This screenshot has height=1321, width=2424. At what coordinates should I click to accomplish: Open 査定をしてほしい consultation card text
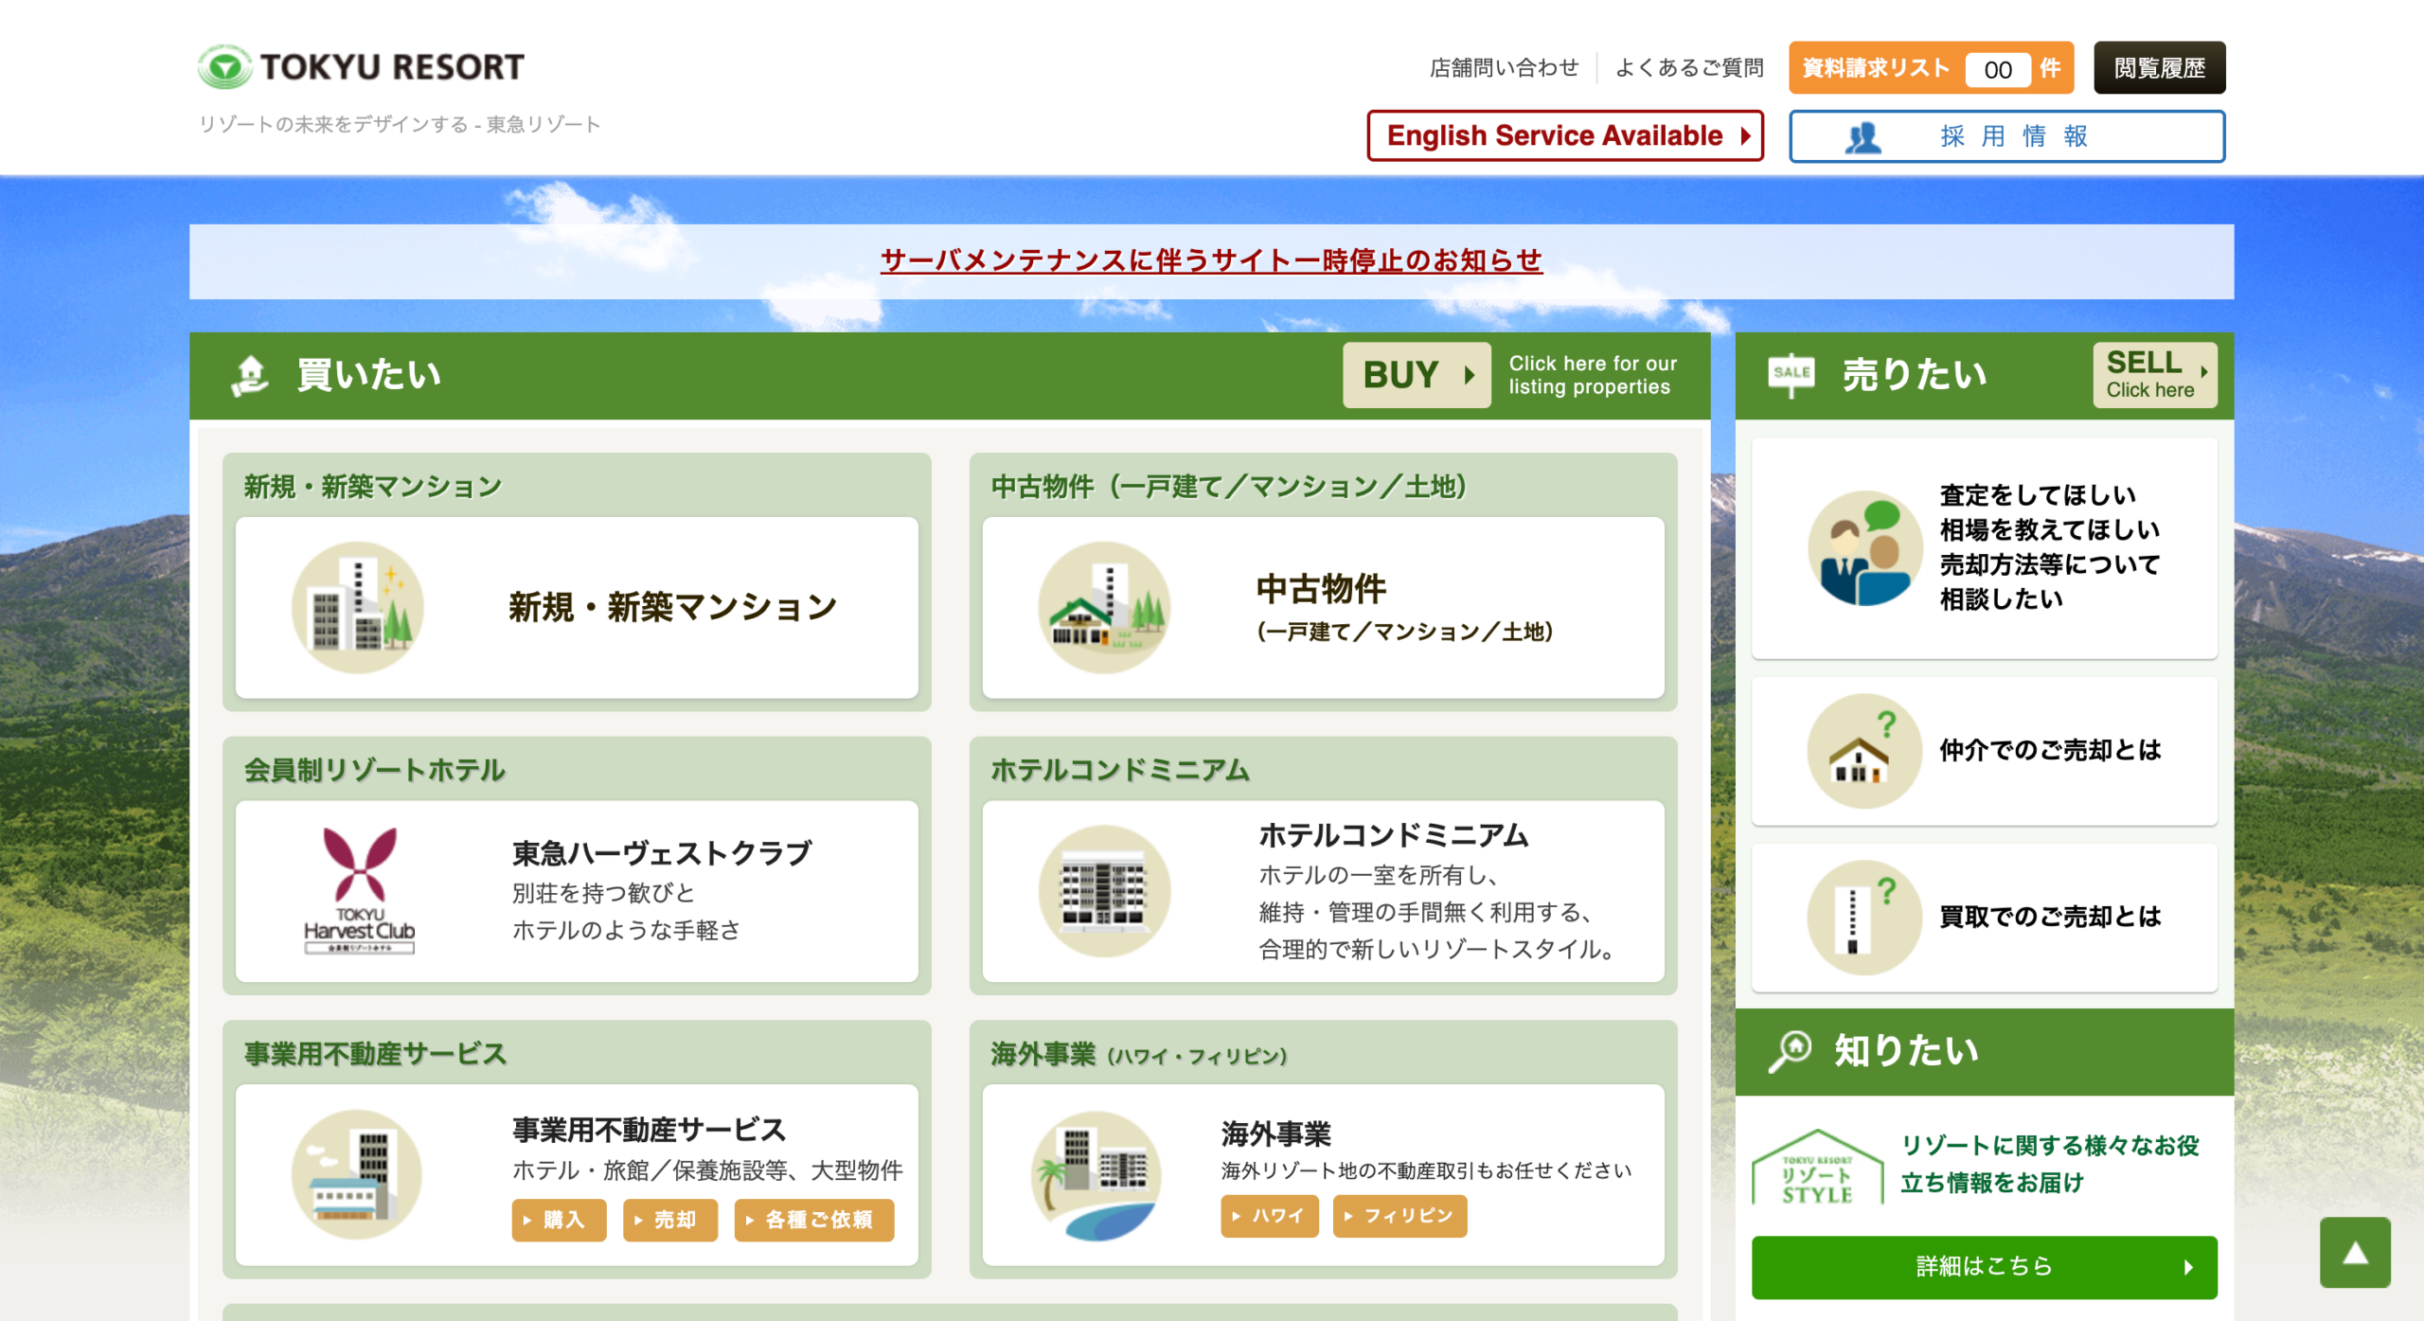(x=2049, y=547)
